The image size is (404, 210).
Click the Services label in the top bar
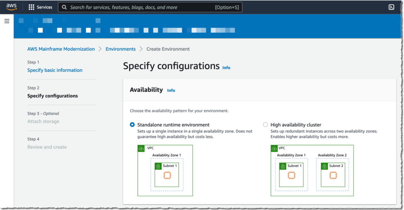44,7
